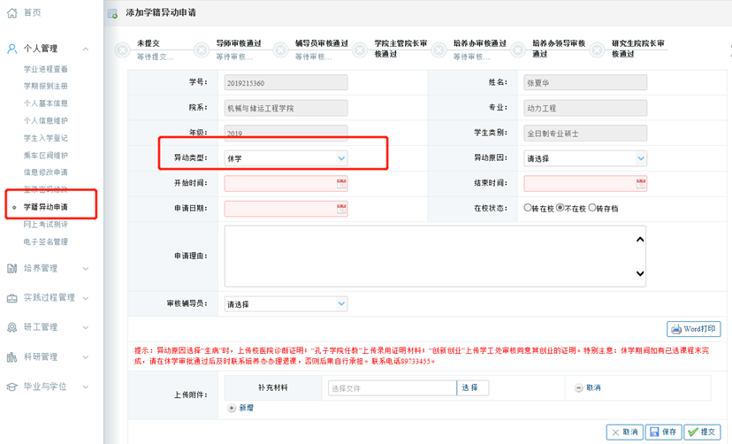This screenshot has width=732, height=444.
Task: Click the 首页 home icon
Action: pos(12,12)
